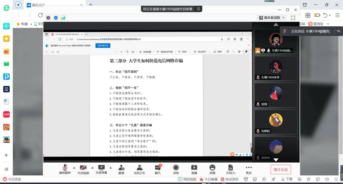Show the 成员(24) members list
The image size is (343, 184).
pyautogui.click(x=139, y=169)
